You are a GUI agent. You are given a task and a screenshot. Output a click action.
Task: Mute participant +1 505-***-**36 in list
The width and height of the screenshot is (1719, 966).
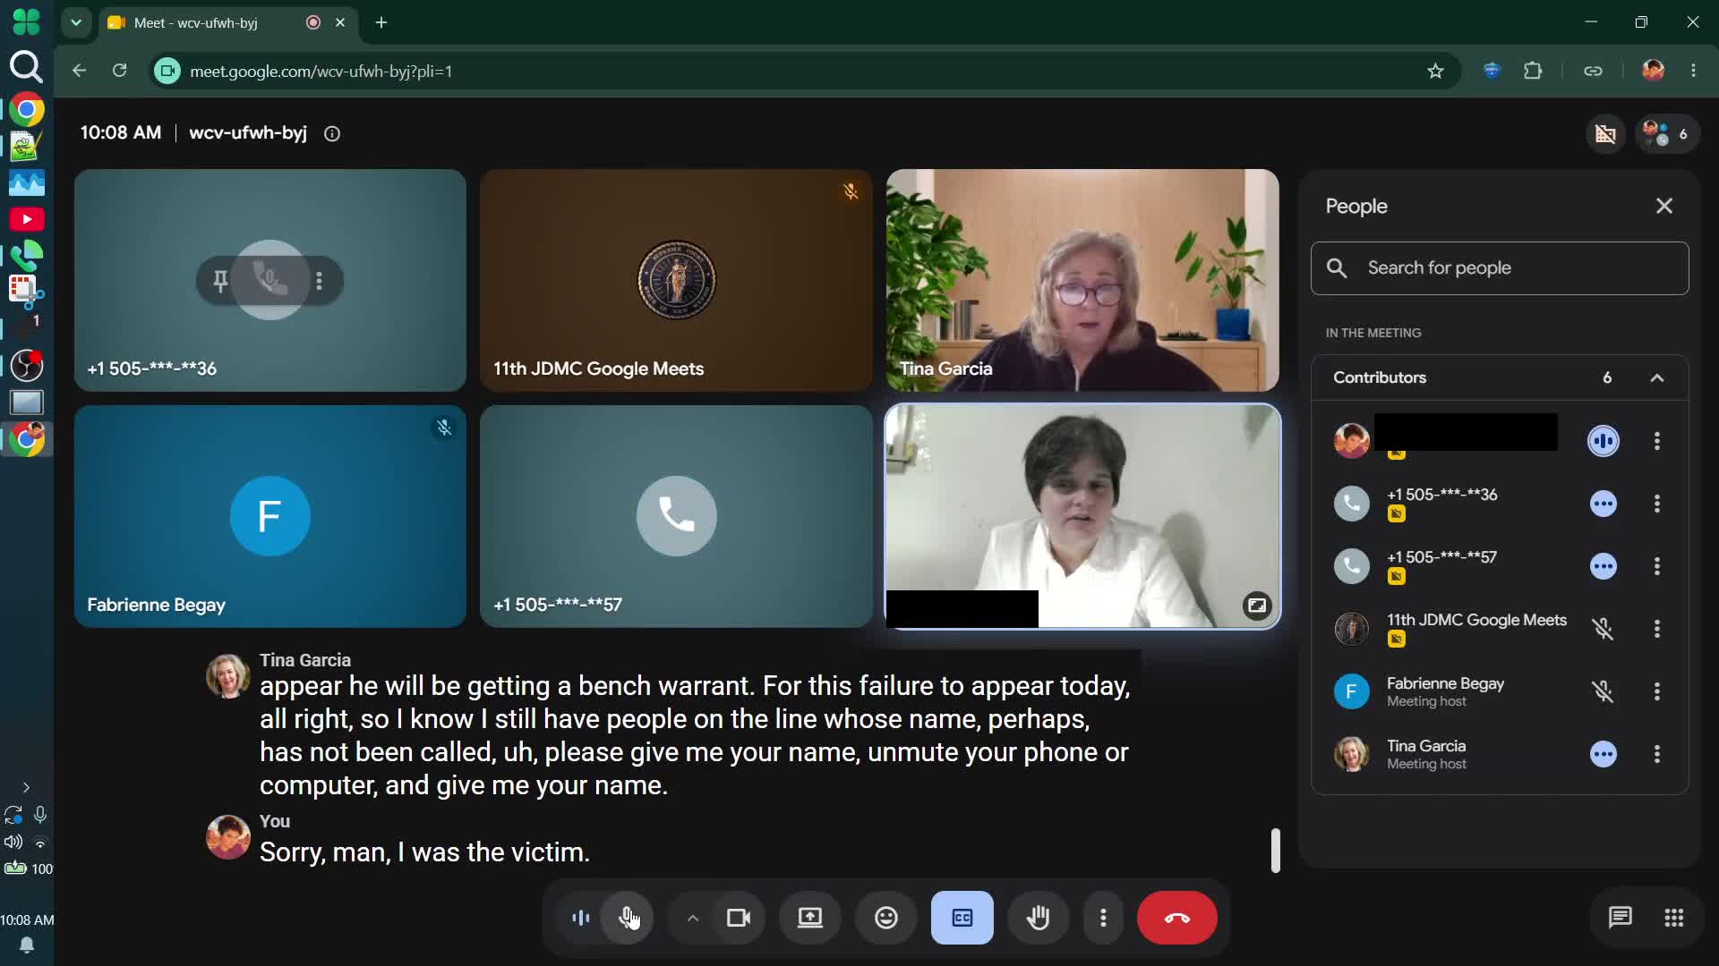pos(1603,504)
